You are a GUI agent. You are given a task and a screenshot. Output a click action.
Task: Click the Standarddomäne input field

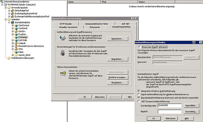click(x=170, y=106)
